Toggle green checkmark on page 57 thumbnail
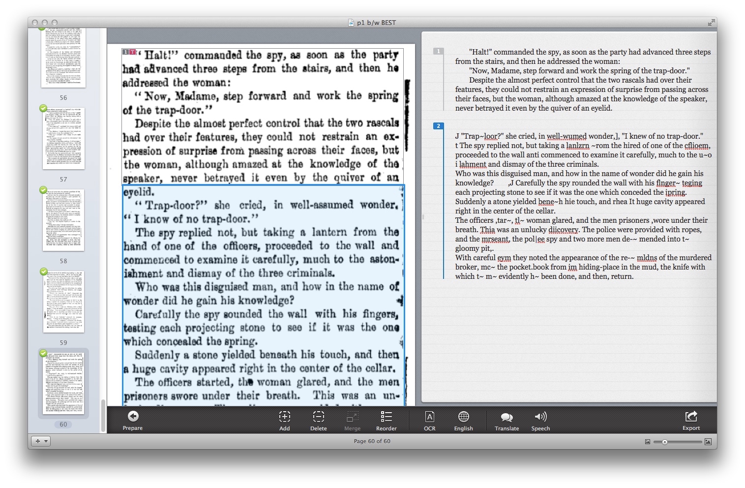745x488 pixels. click(x=43, y=108)
